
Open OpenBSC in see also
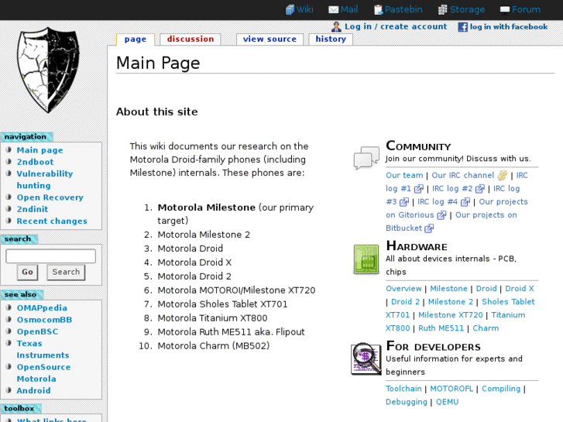click(x=37, y=332)
